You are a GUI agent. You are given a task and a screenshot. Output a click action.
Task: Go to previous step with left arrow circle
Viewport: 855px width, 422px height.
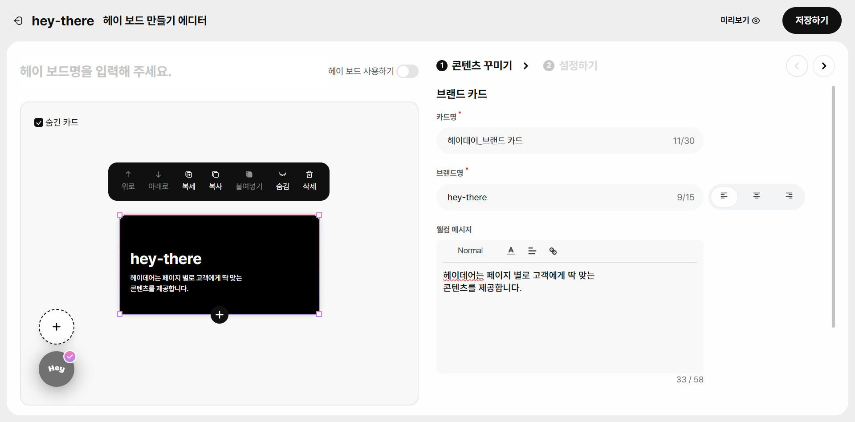pos(797,66)
